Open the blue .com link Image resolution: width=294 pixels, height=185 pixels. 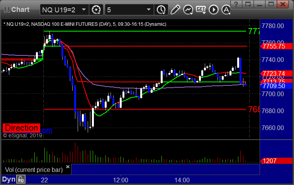[x=46, y=130]
